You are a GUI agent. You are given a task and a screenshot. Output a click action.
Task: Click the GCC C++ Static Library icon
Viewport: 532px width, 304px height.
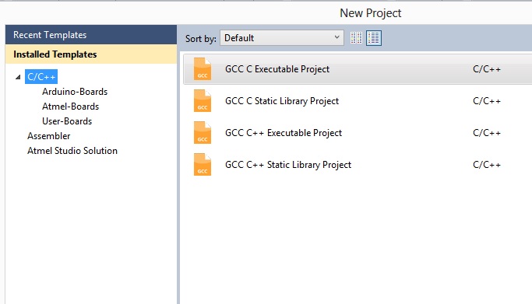203,165
